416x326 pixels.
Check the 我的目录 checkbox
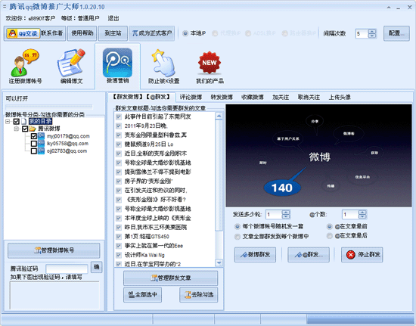coord(16,122)
